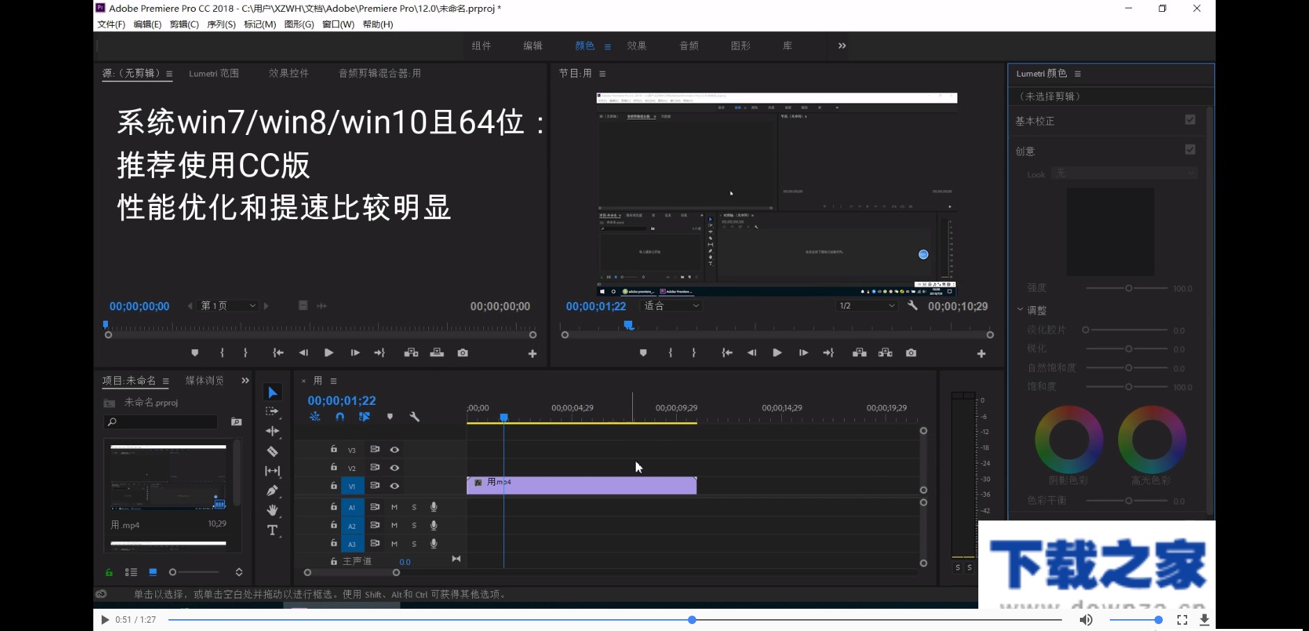Switch to the 编辑 workspace tab

pyautogui.click(x=531, y=45)
